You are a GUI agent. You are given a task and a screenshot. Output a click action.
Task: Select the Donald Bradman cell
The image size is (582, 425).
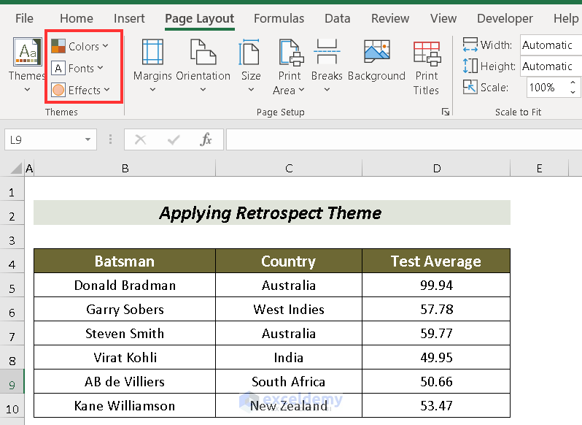[x=125, y=285]
